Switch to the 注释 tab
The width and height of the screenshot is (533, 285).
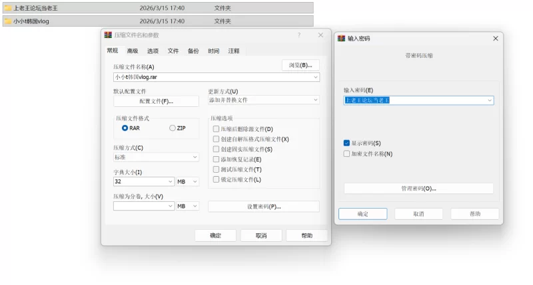point(234,51)
